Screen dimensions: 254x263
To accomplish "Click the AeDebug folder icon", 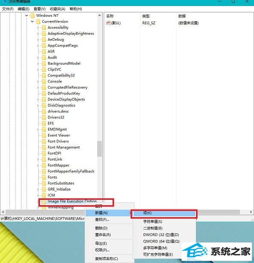I will click(44, 40).
